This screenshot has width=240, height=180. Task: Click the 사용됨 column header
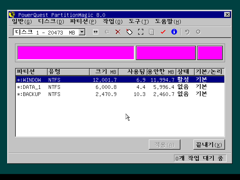(133, 72)
